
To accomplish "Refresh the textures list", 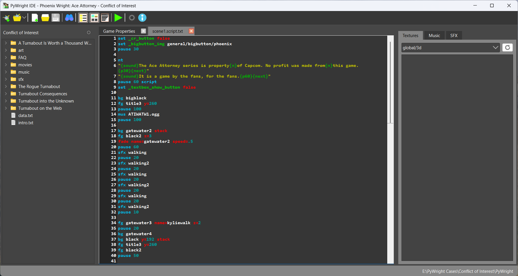I will point(508,47).
